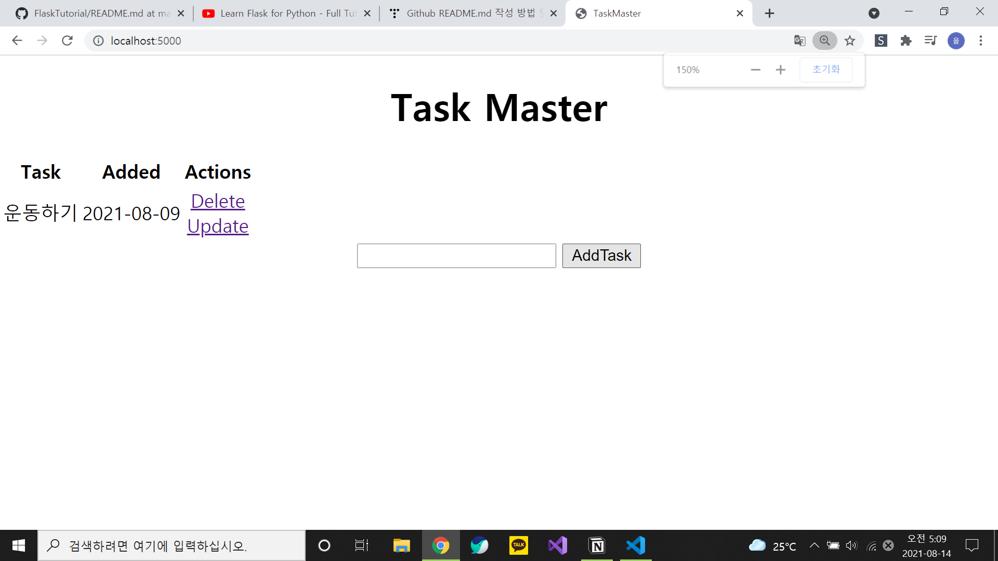Open the Extensions puzzle icon
The image size is (998, 561).
point(905,41)
